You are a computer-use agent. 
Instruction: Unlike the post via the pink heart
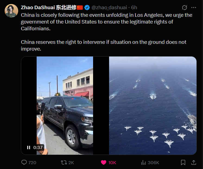point(103,162)
